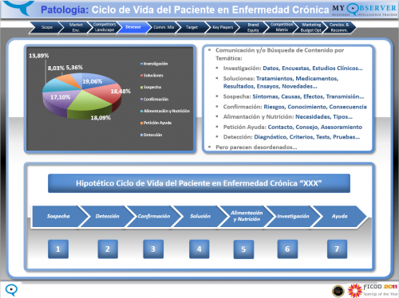Jump to the Key Players step
Viewport: 399px width, 298px height.
coord(223,27)
